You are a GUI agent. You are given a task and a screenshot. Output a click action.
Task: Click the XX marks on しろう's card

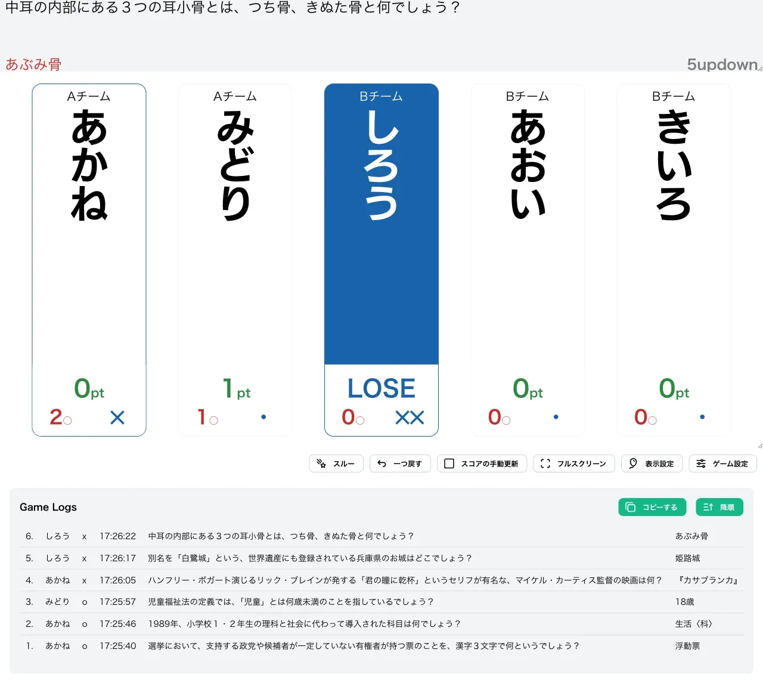[x=410, y=418]
